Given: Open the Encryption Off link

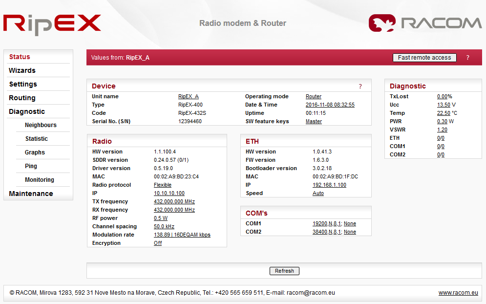Looking at the screenshot, I should pyautogui.click(x=158, y=243).
